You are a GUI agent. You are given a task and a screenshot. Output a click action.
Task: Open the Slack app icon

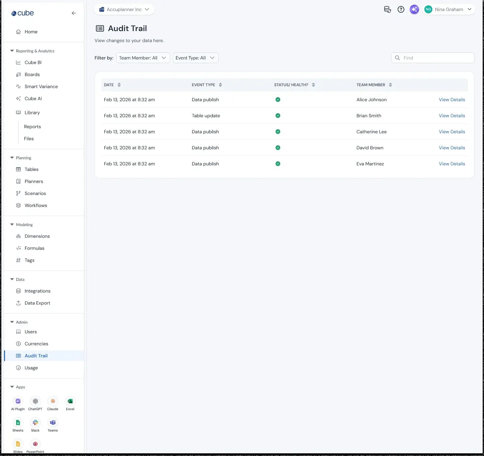pos(35,422)
